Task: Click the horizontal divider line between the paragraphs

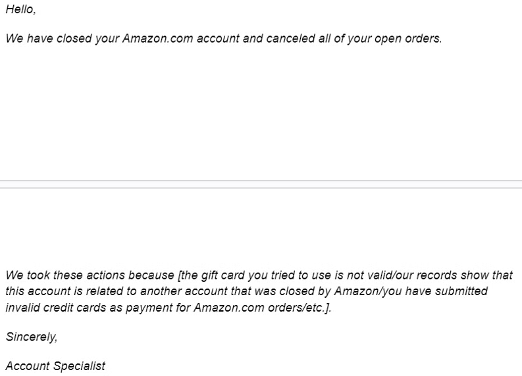Action: point(261,184)
